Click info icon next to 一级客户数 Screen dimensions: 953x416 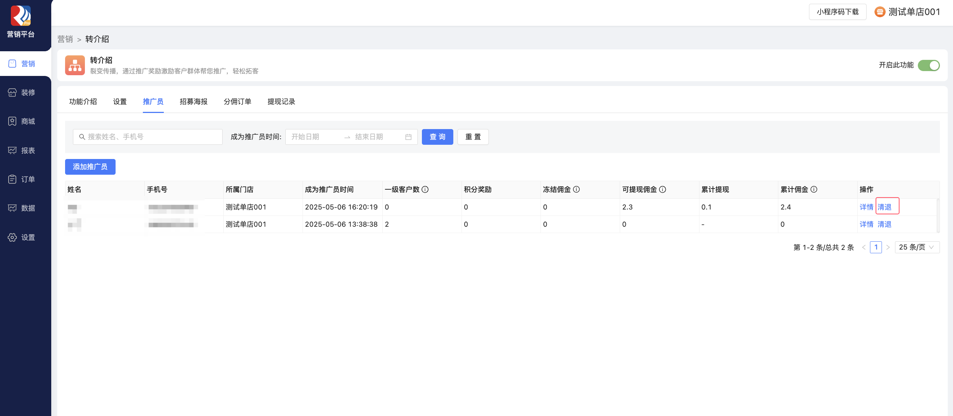coord(425,189)
